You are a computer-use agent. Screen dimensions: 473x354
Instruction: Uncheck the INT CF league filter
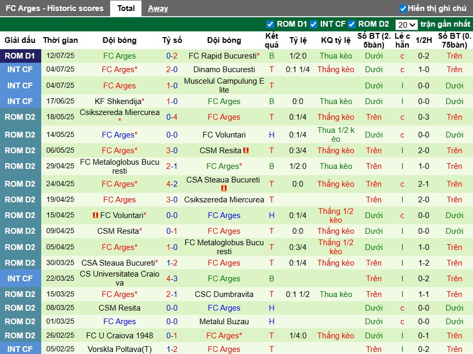[x=313, y=24]
